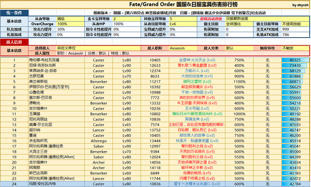Select servant name 查尔斯·巴贝奇

pyautogui.click(x=41, y=98)
